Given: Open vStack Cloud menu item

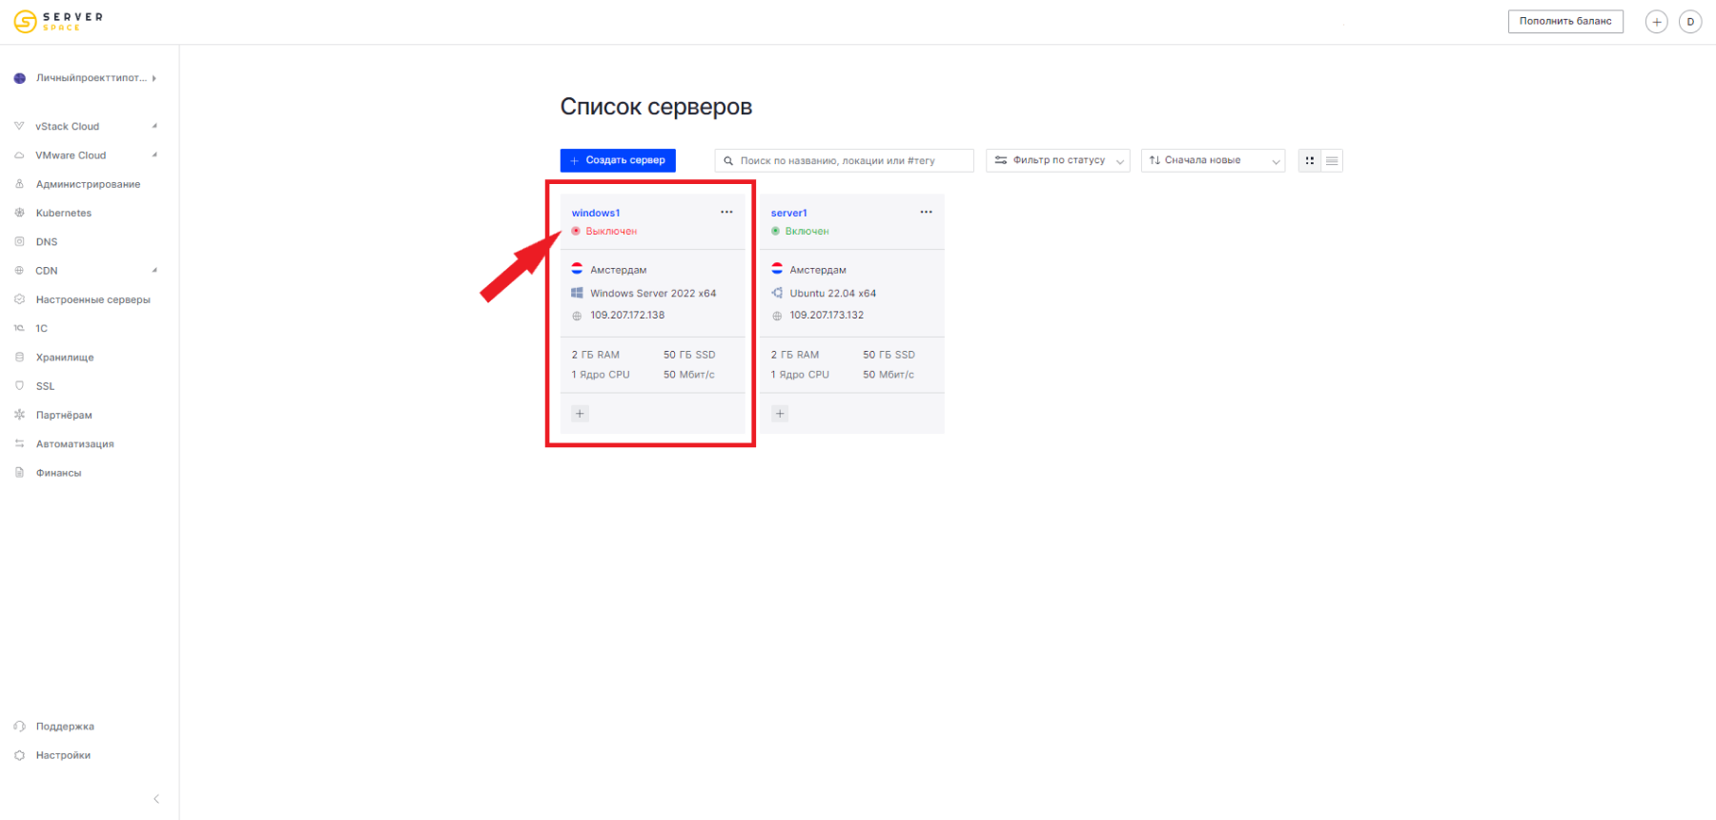Looking at the screenshot, I should coord(68,126).
